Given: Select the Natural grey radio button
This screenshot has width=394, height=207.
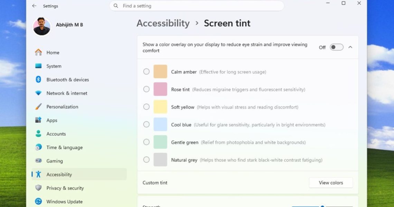Looking at the screenshot, I should coord(147,160).
